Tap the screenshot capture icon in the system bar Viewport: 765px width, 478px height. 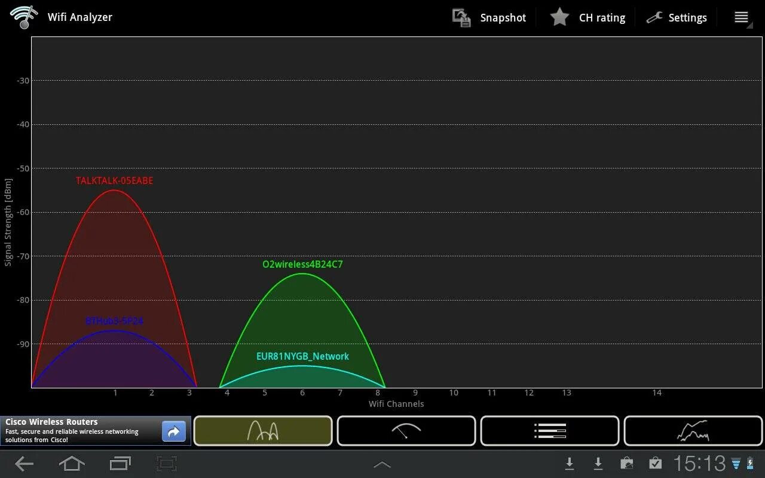tap(167, 464)
